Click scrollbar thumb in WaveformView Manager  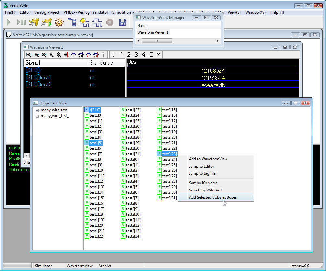tap(157, 41)
